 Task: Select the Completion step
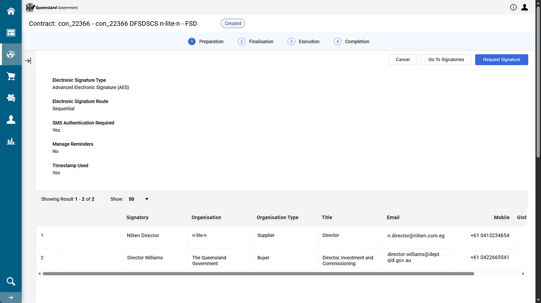[352, 41]
